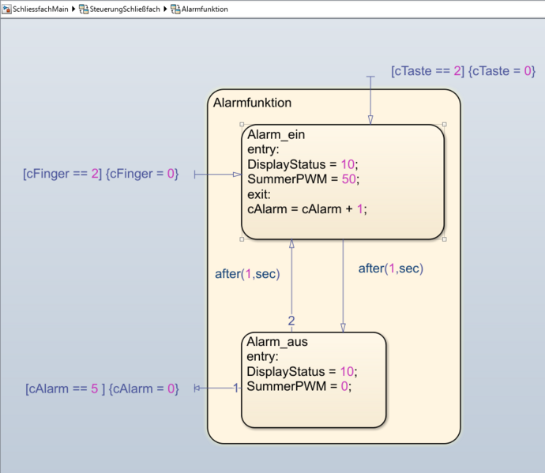Click the cTaste == 2 transition label
This screenshot has width=545, height=473.
(463, 71)
